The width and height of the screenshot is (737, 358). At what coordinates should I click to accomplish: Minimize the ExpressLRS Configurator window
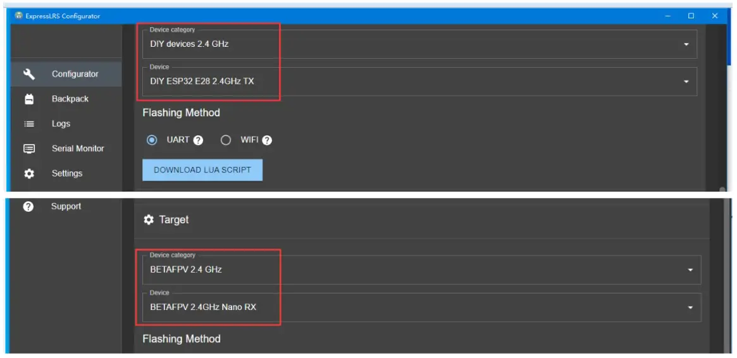tap(668, 16)
